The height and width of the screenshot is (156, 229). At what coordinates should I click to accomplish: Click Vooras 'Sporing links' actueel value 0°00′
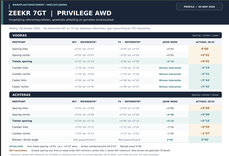[x=205, y=49]
